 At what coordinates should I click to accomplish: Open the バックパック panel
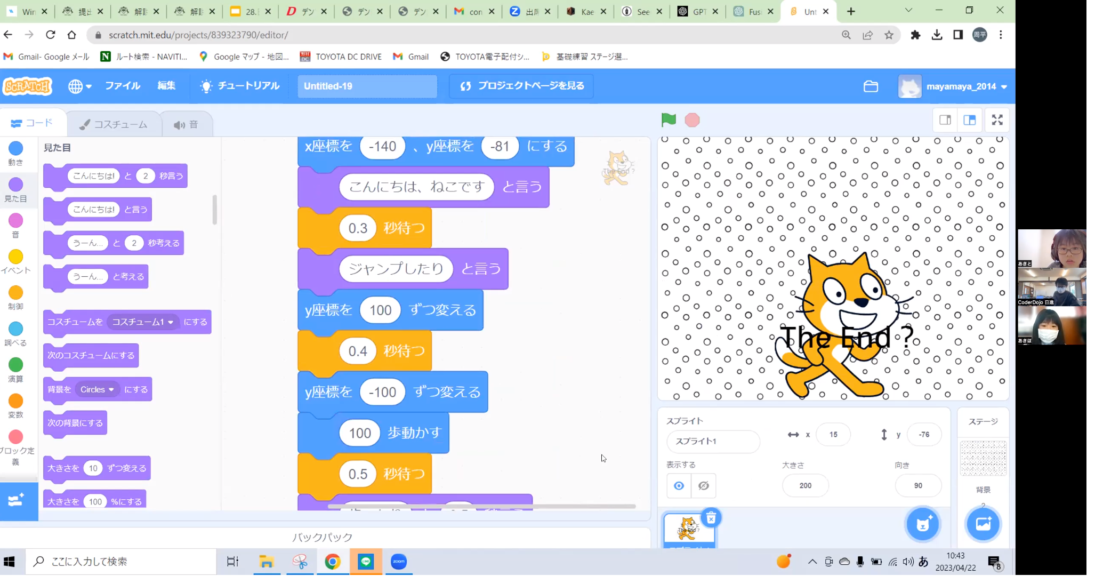[323, 537]
